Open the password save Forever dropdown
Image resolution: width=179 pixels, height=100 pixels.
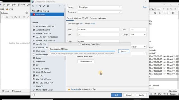pos(139,47)
